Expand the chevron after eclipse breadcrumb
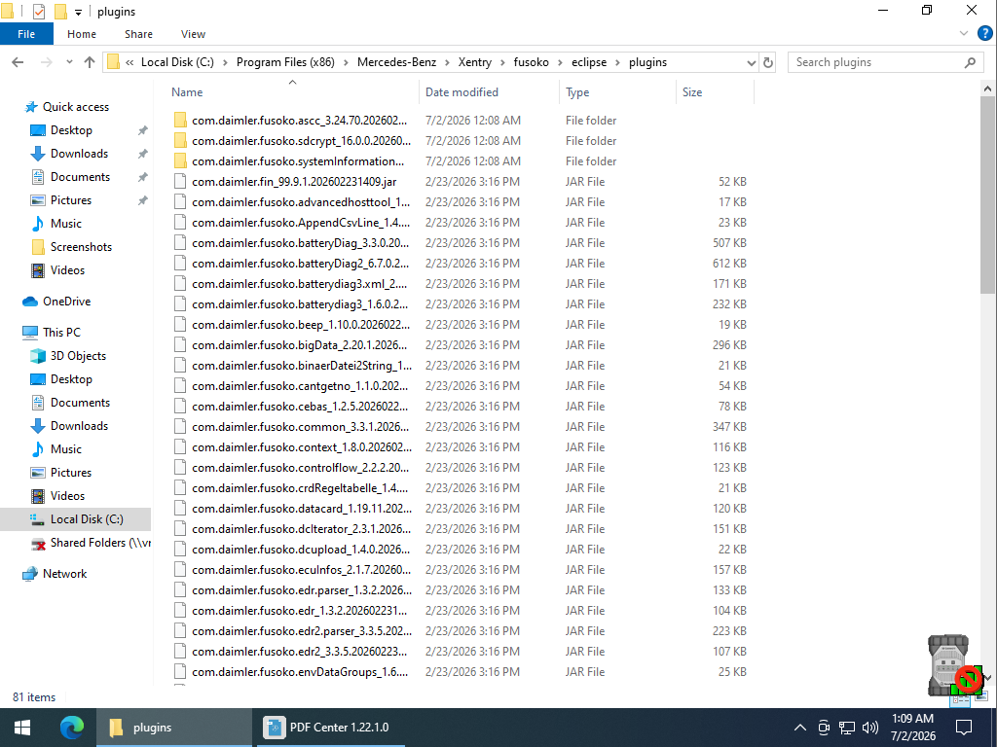The image size is (997, 747). click(x=617, y=62)
